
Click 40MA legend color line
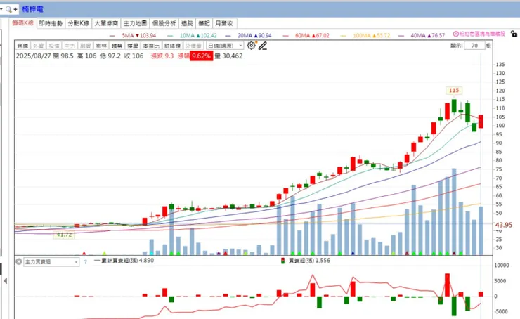click(x=401, y=35)
